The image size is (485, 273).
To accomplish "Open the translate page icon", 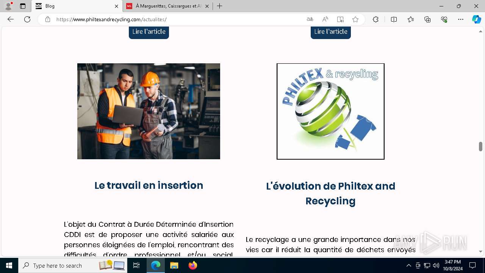I will point(310,19).
